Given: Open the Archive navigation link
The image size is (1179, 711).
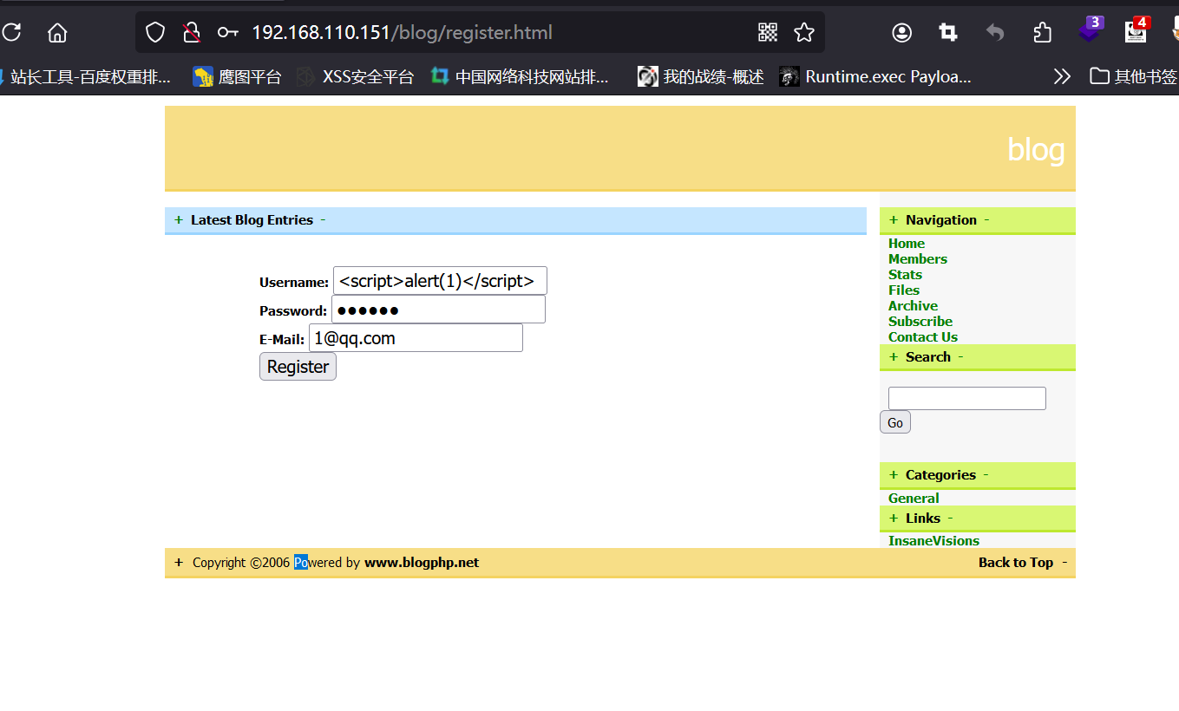Looking at the screenshot, I should pyautogui.click(x=913, y=306).
